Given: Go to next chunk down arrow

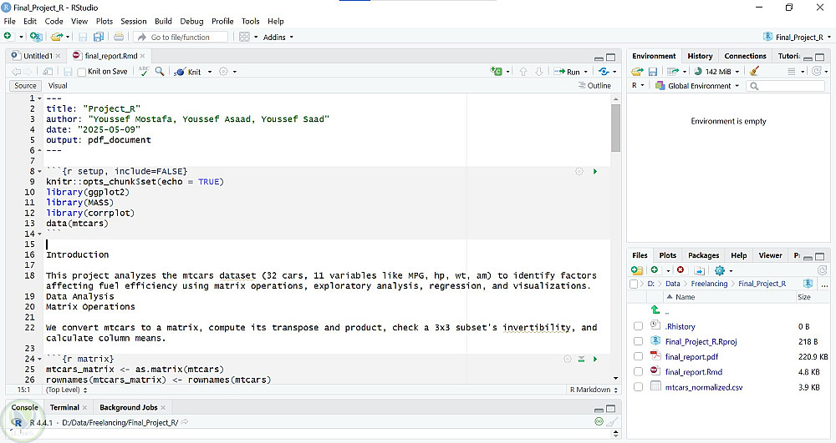Looking at the screenshot, I should 539,71.
